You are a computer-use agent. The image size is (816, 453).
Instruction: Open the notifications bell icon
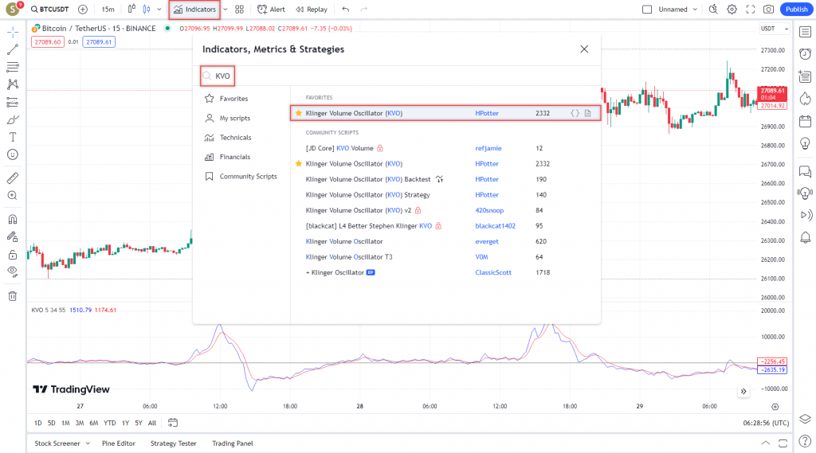point(805,238)
